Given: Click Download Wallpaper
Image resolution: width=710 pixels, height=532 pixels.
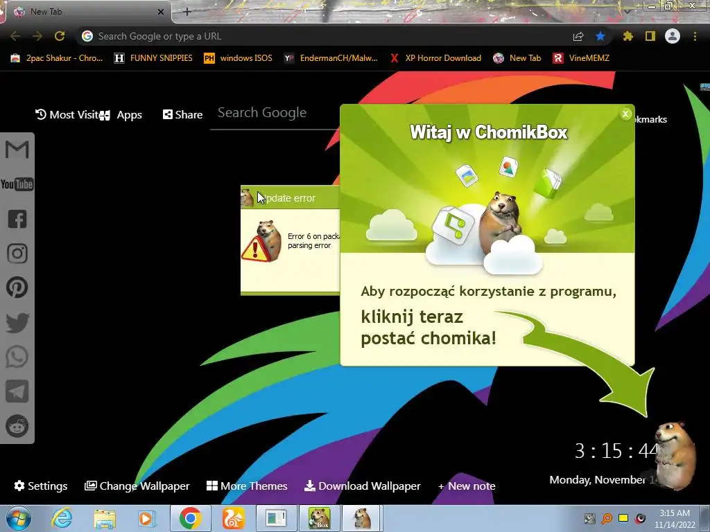Looking at the screenshot, I should tap(362, 486).
